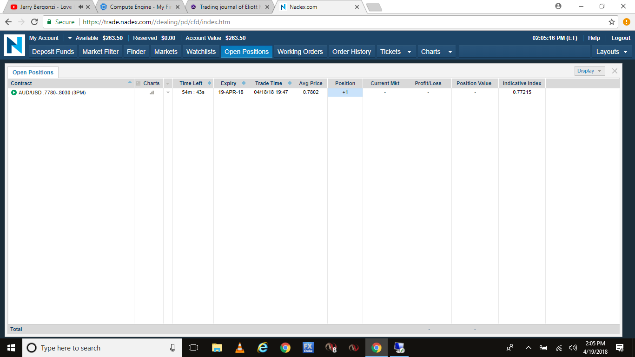
Task: Close the Compute Engine tab
Action: coord(178,7)
